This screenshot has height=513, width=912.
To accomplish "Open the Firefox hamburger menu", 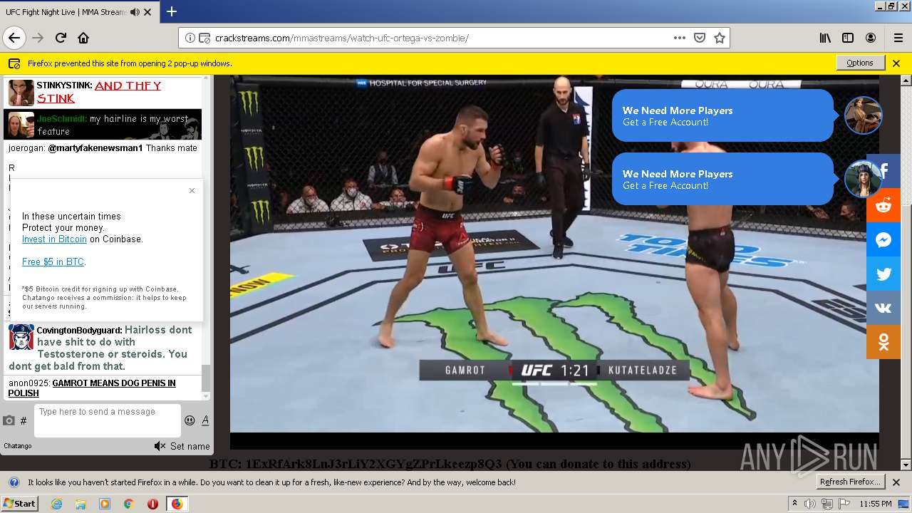I will pos(898,38).
